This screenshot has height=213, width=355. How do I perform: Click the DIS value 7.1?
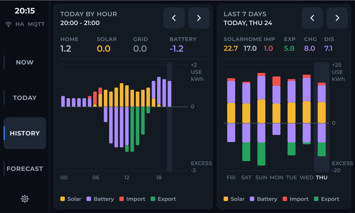coord(328,48)
